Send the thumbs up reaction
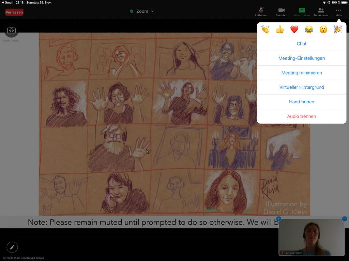This screenshot has height=261, width=349. (280, 30)
